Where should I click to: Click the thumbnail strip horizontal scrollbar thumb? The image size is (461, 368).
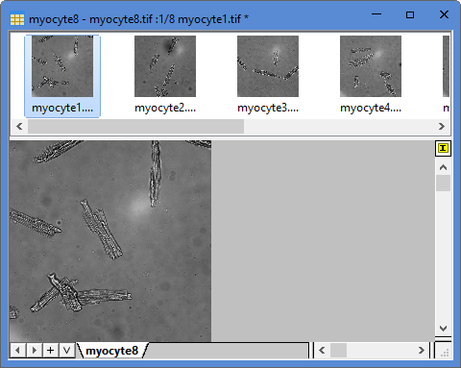point(135,126)
